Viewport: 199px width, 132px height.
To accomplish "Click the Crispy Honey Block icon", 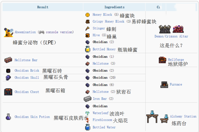I will tap(87, 22).
